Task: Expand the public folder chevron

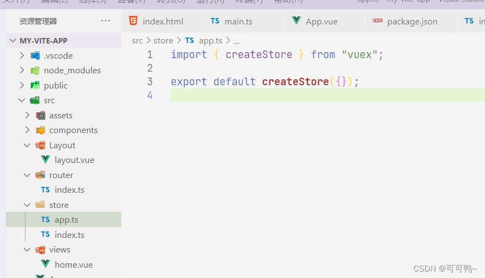Action: 22,85
